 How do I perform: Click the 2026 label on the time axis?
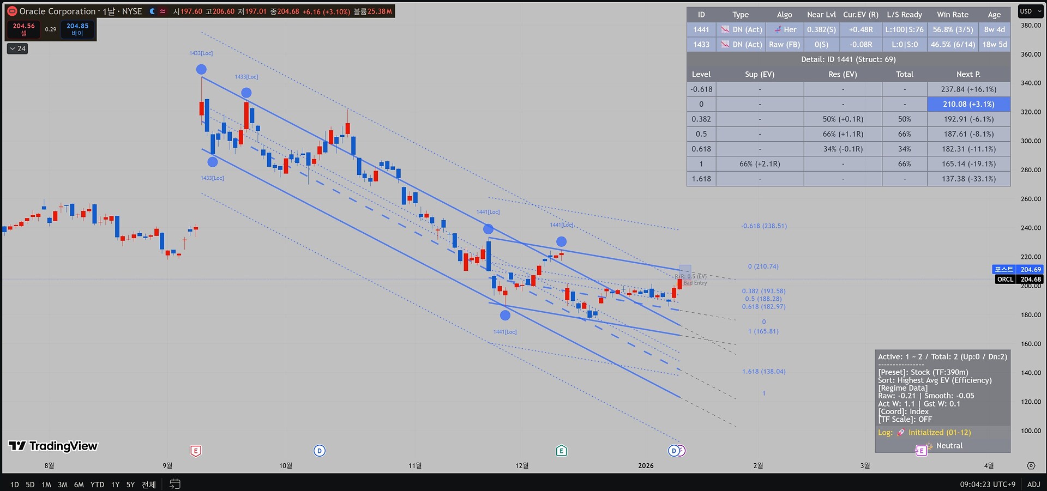[x=646, y=466]
